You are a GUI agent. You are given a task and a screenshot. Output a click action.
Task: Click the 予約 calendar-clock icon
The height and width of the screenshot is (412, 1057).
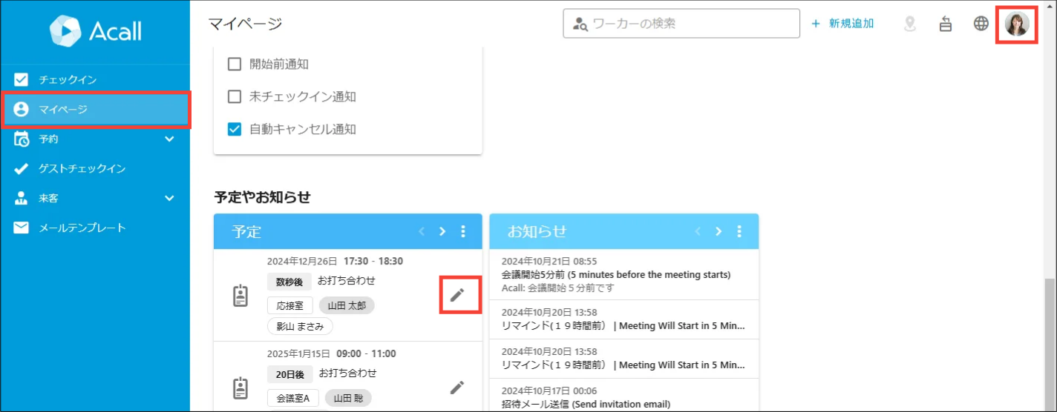22,139
